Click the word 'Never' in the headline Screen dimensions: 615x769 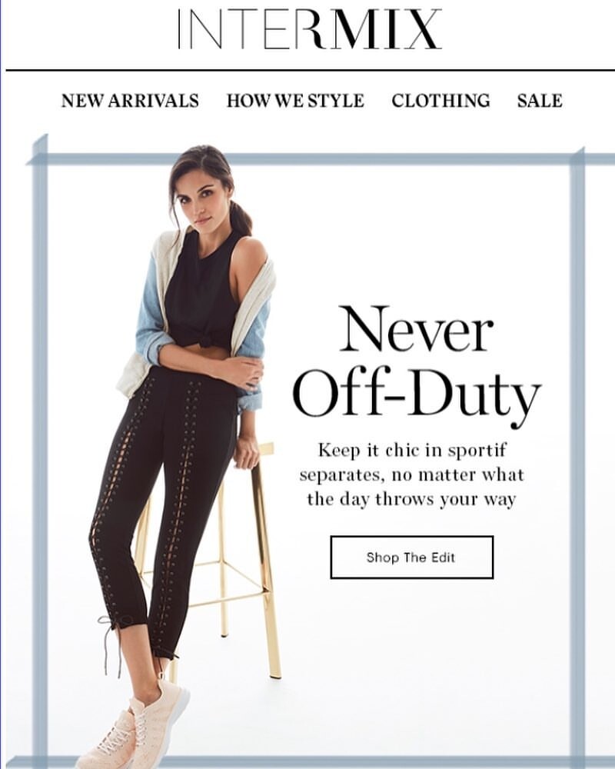[x=417, y=328]
